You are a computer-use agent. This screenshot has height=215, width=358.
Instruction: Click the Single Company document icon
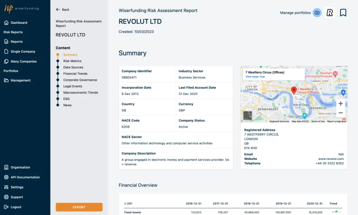[x=6, y=52]
